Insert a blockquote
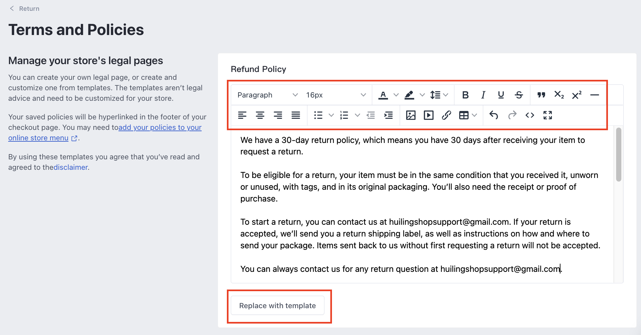This screenshot has height=335, width=641. (x=541, y=95)
